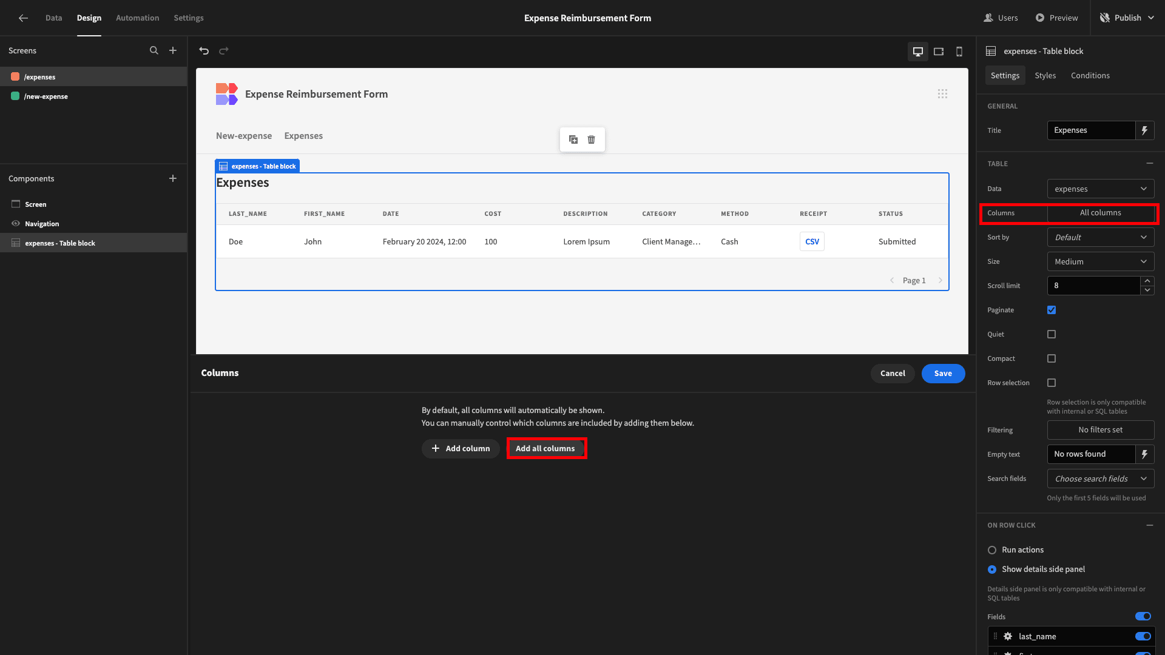Viewport: 1165px width, 655px height.
Task: Open settings gear for last_name field
Action: (1008, 636)
